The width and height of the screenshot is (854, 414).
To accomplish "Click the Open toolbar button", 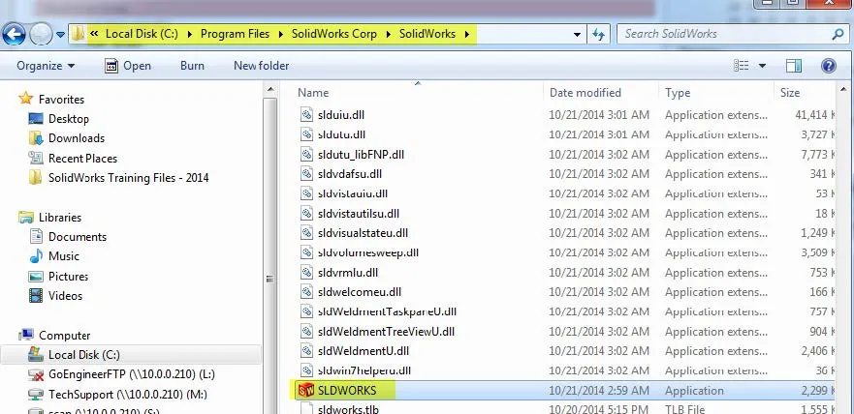I will [x=127, y=66].
